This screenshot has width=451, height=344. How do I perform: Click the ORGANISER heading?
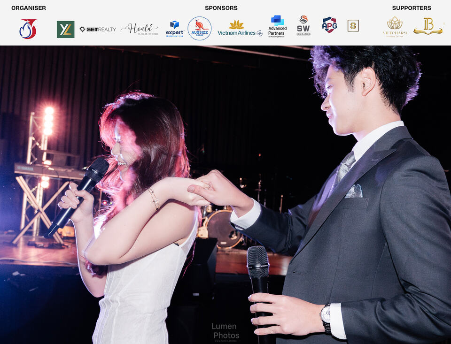click(x=29, y=8)
